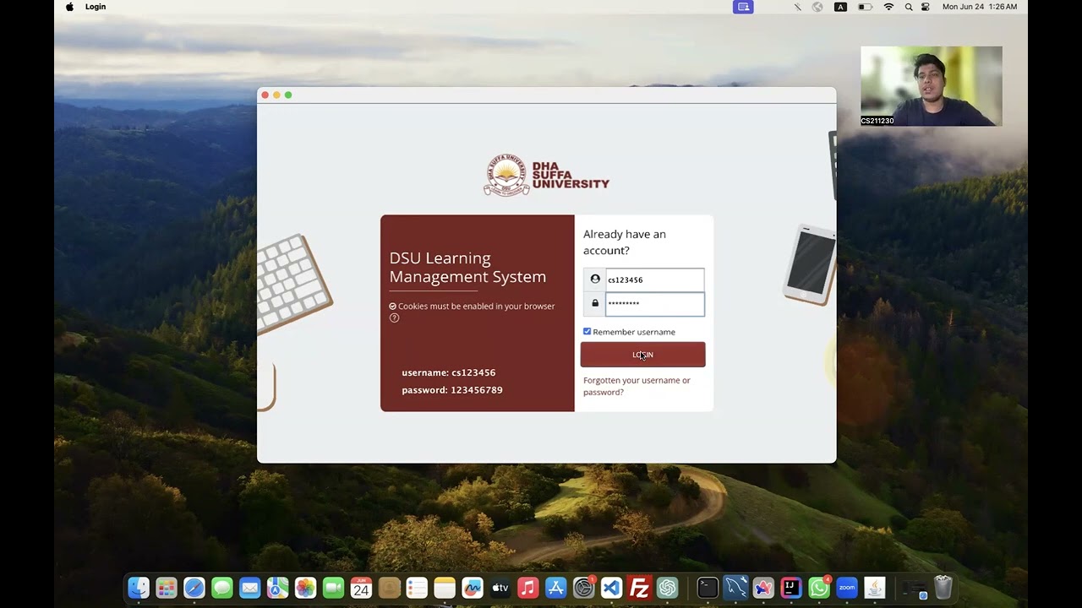Launch Visual Studio Code from dock
The height and width of the screenshot is (608, 1082).
pyautogui.click(x=612, y=588)
